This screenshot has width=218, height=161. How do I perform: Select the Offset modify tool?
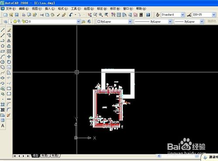click(x=9, y=46)
